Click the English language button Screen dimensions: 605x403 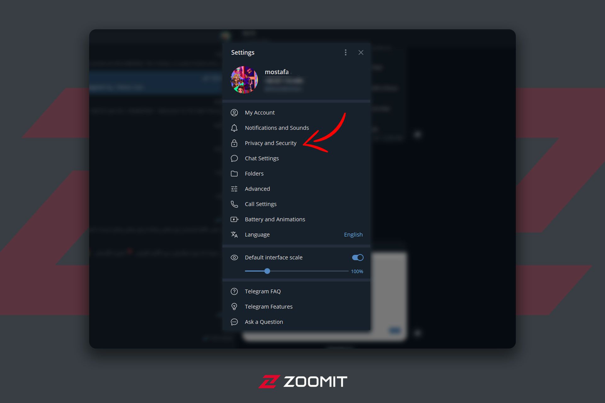353,234
